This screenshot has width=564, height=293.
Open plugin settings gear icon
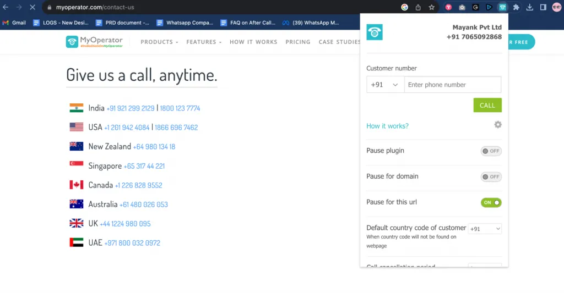[498, 125]
